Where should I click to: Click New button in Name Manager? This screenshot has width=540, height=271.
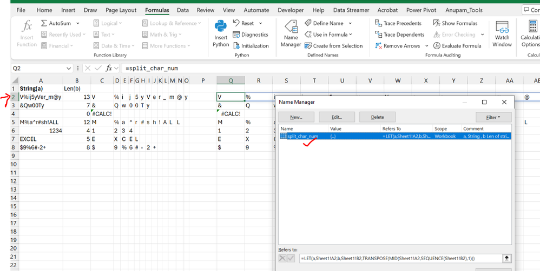coord(296,117)
